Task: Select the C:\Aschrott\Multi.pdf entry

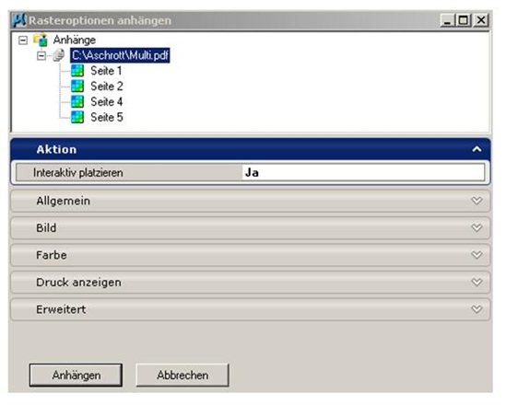Action: (x=120, y=55)
